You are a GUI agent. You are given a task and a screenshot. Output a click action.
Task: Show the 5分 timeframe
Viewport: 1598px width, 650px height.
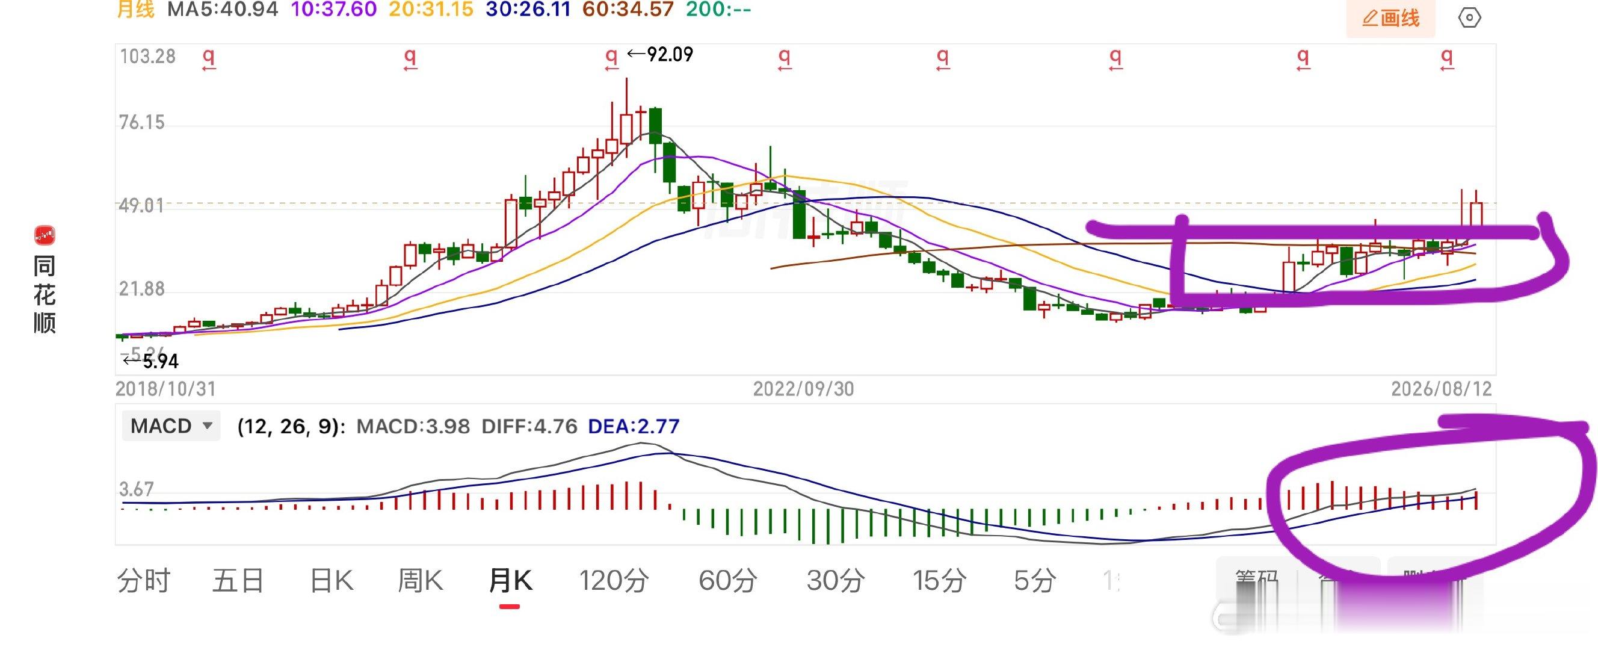(x=1035, y=580)
